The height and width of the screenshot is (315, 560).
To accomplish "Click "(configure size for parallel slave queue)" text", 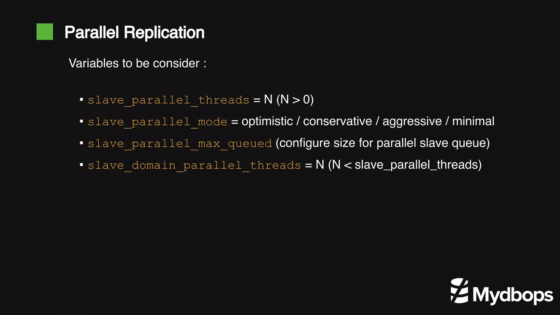I will click(x=383, y=143).
